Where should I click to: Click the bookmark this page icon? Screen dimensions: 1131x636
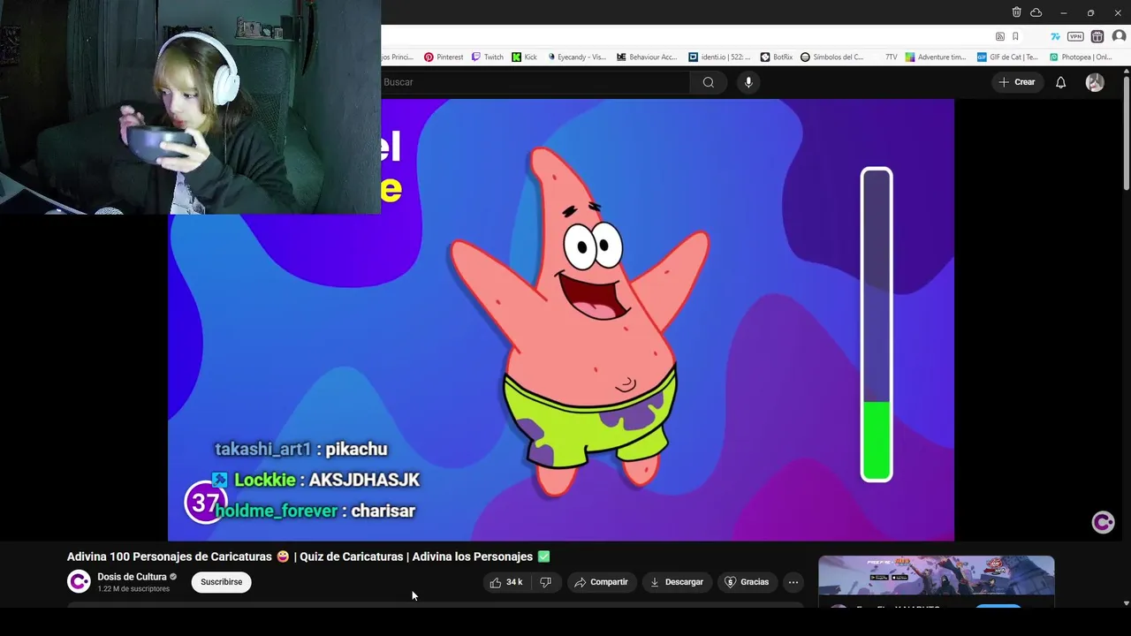(x=1015, y=36)
